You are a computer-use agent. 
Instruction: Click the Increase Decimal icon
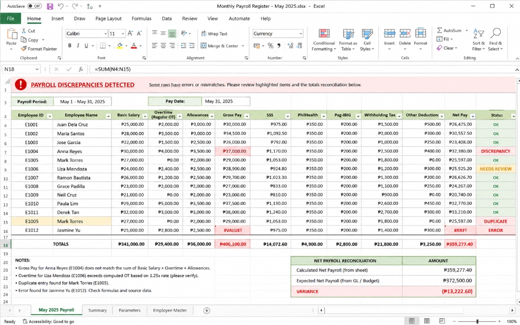point(291,46)
